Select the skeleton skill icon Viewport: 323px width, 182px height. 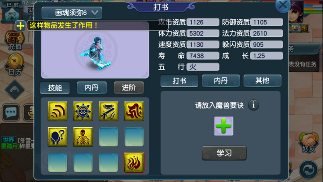(x=83, y=137)
